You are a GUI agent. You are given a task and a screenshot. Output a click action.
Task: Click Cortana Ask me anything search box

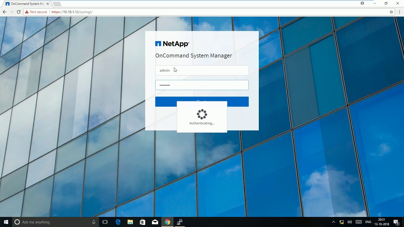(55, 222)
